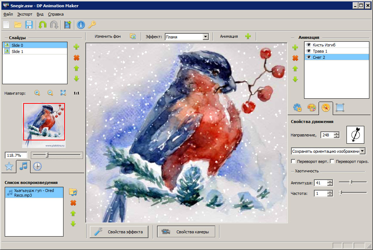Redo using the gray arrow icon
Screen dimensions: 373x250
coord(54,25)
